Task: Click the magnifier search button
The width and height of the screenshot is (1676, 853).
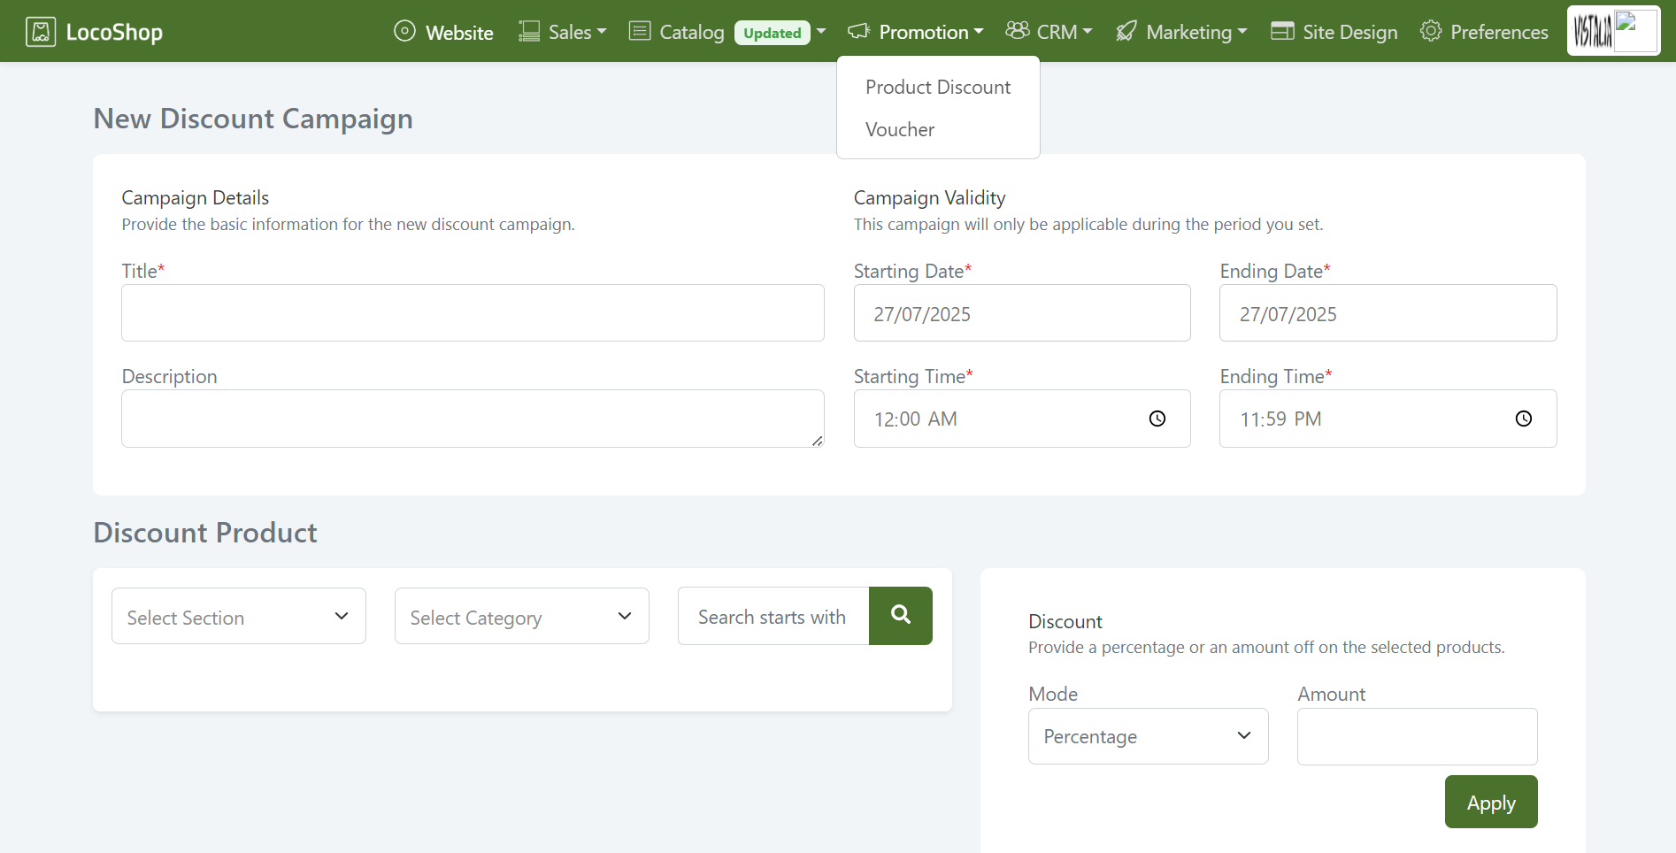Action: (x=900, y=616)
